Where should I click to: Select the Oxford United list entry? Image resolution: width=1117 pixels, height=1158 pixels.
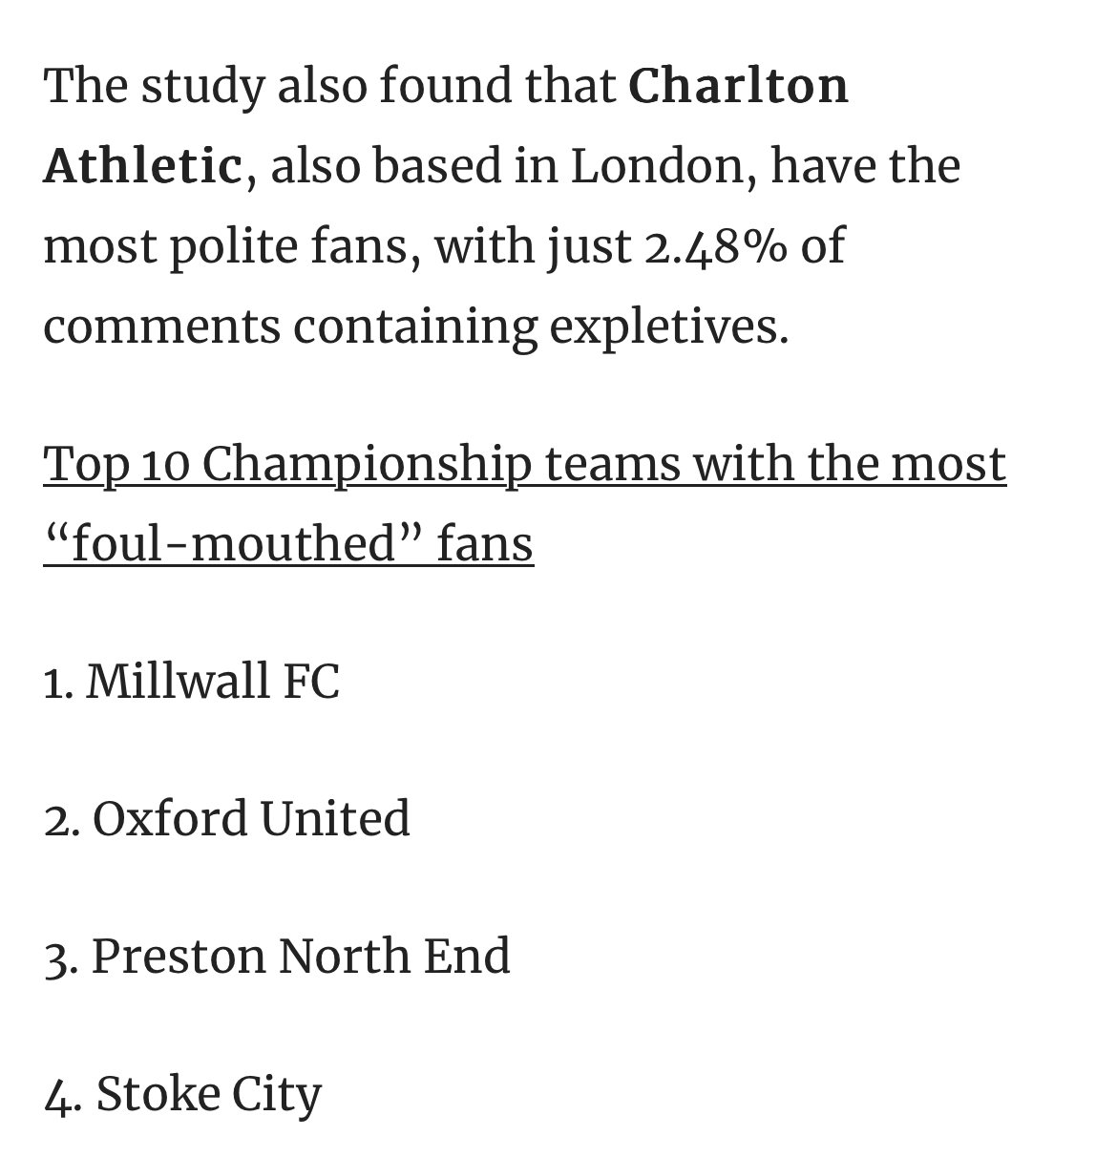[226, 820]
